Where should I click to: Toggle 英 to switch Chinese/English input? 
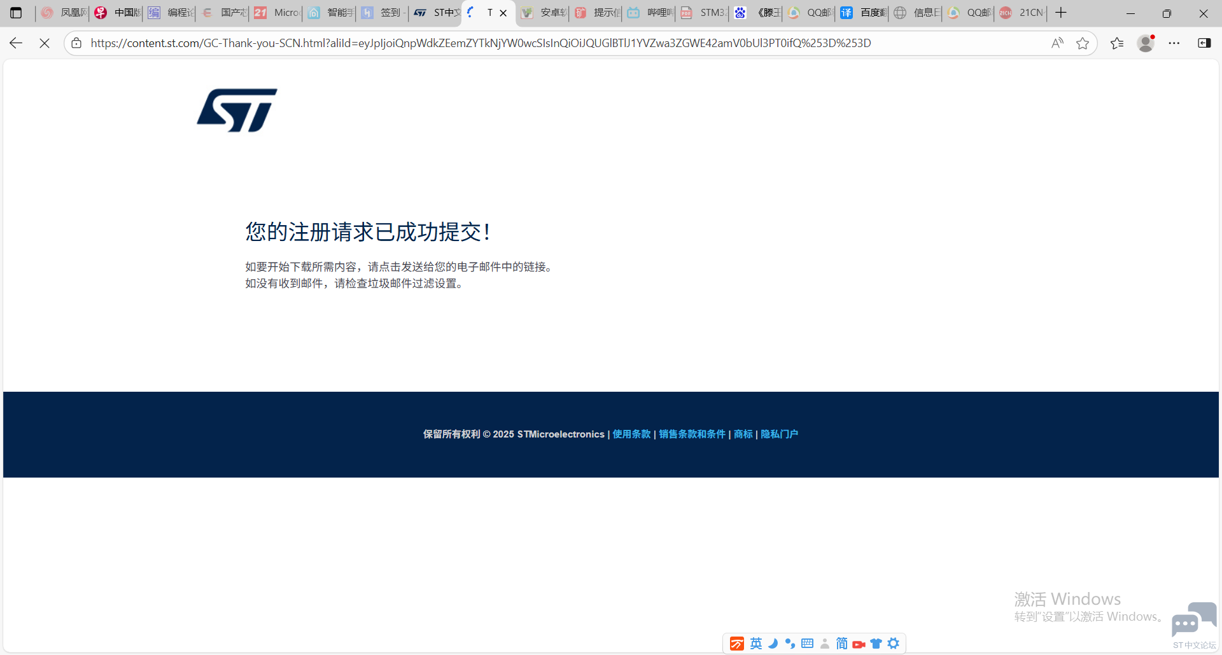click(x=756, y=644)
